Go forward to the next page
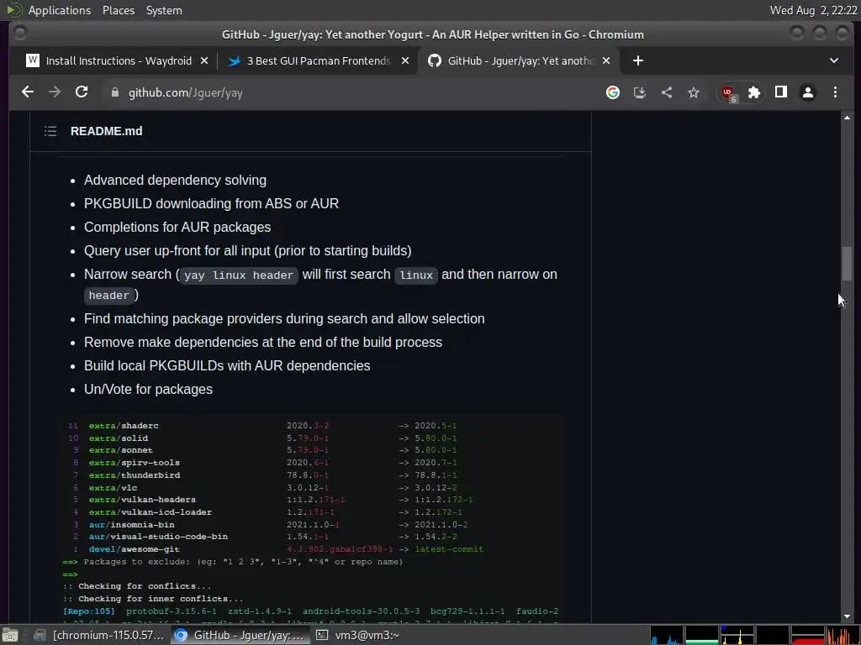The height and width of the screenshot is (645, 861). 55,92
